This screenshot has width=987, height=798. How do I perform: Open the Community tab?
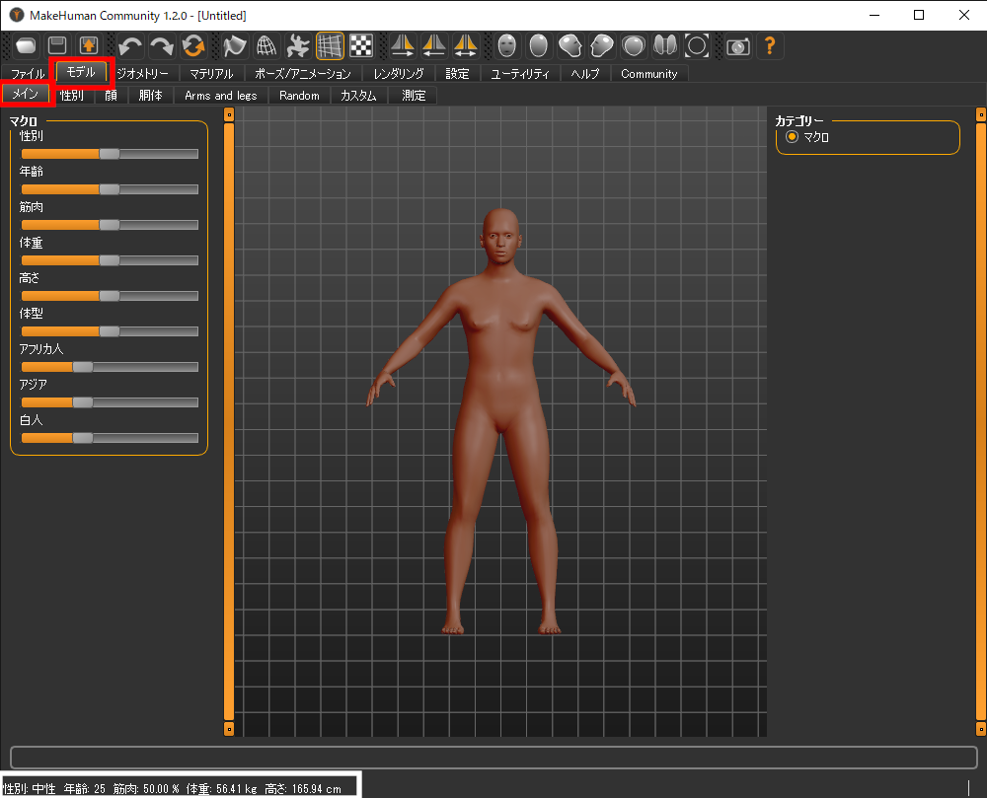pyautogui.click(x=648, y=74)
